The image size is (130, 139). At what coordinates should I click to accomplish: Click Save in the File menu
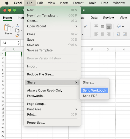52,40
